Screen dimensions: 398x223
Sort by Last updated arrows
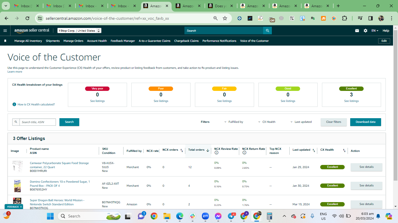click(314, 150)
